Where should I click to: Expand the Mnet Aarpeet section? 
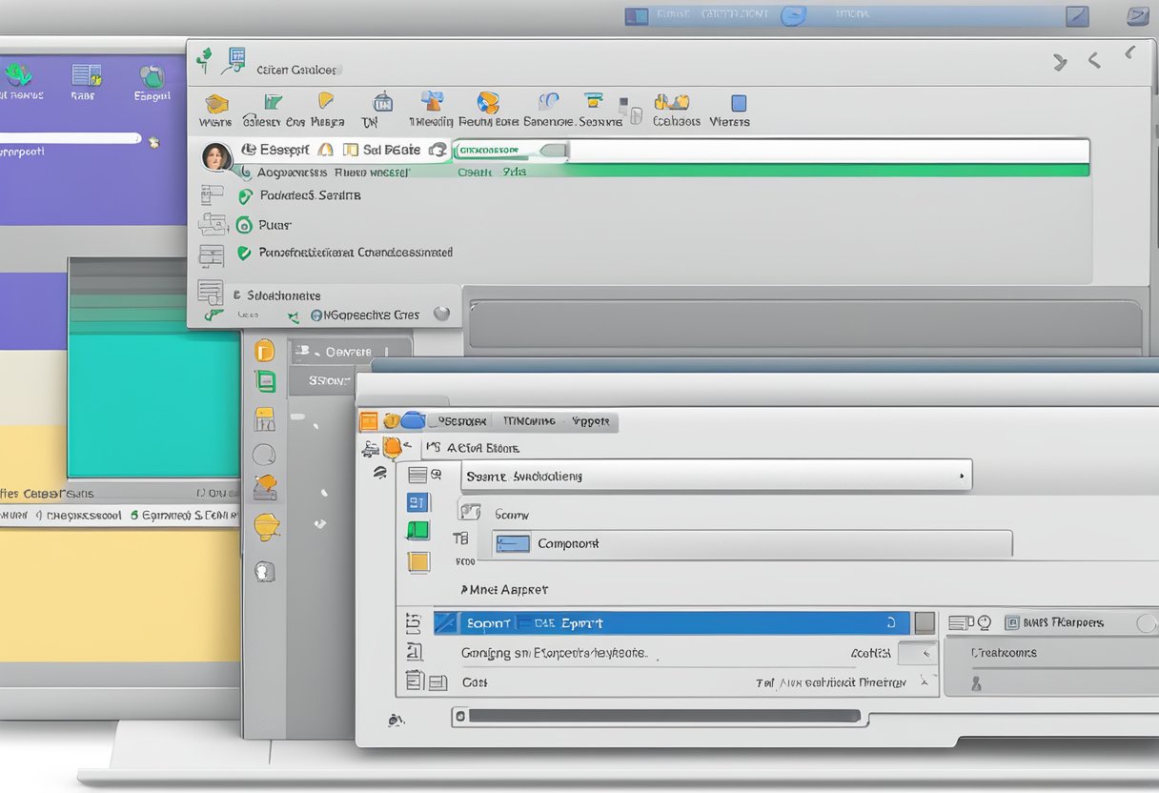tap(504, 590)
